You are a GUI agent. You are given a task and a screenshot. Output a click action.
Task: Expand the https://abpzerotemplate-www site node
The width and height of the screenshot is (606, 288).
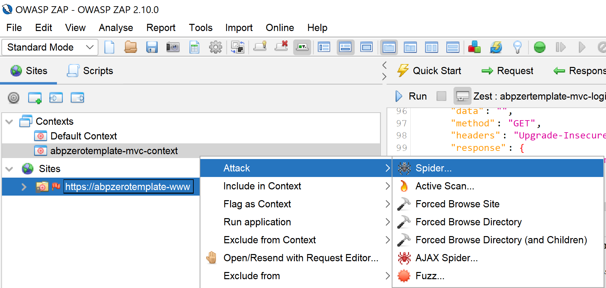(x=24, y=187)
